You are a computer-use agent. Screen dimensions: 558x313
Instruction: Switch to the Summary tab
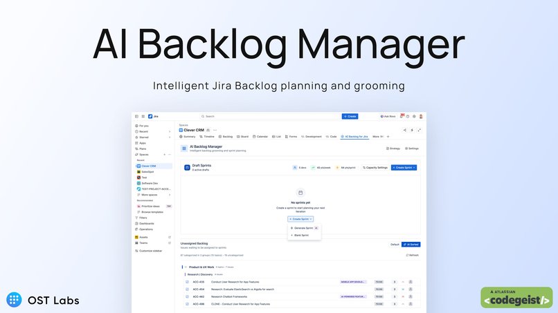188,137
